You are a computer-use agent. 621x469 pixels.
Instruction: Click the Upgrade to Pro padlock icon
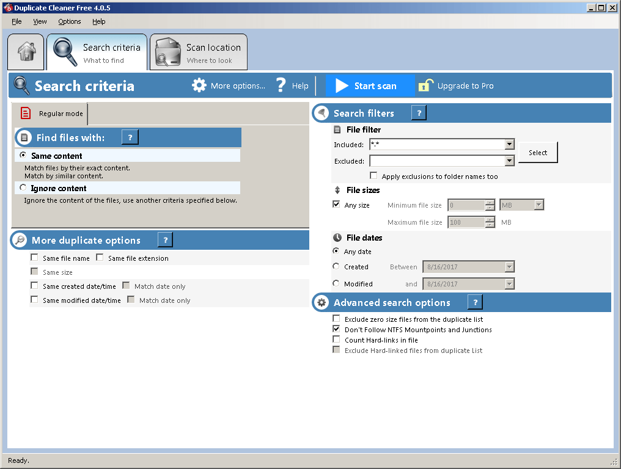coord(425,85)
